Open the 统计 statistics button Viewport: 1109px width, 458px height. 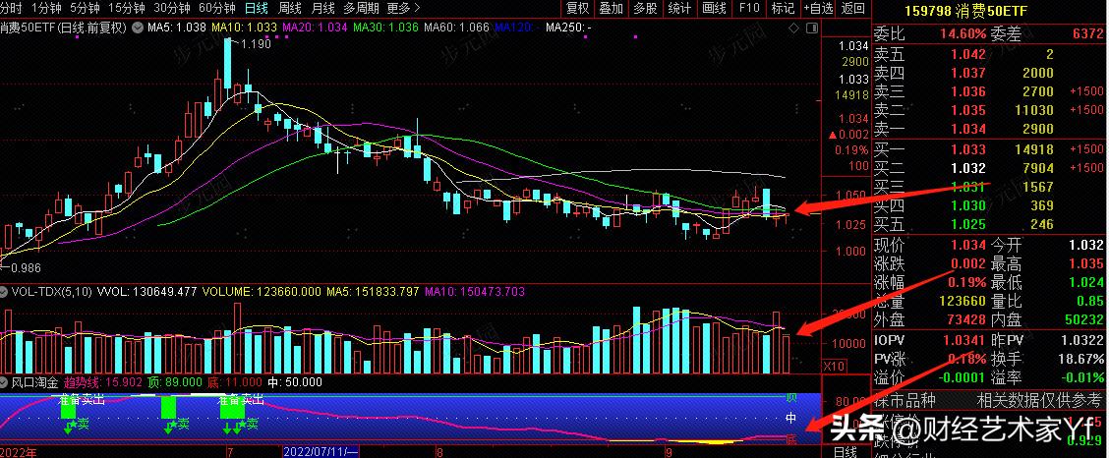[679, 9]
